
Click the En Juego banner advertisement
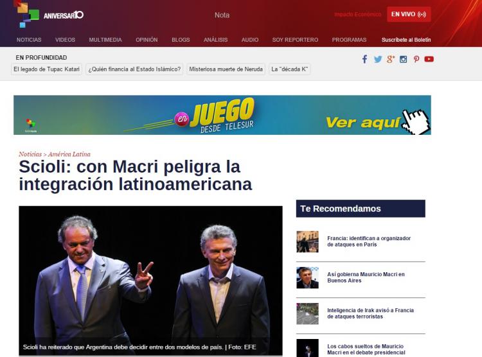(x=222, y=115)
